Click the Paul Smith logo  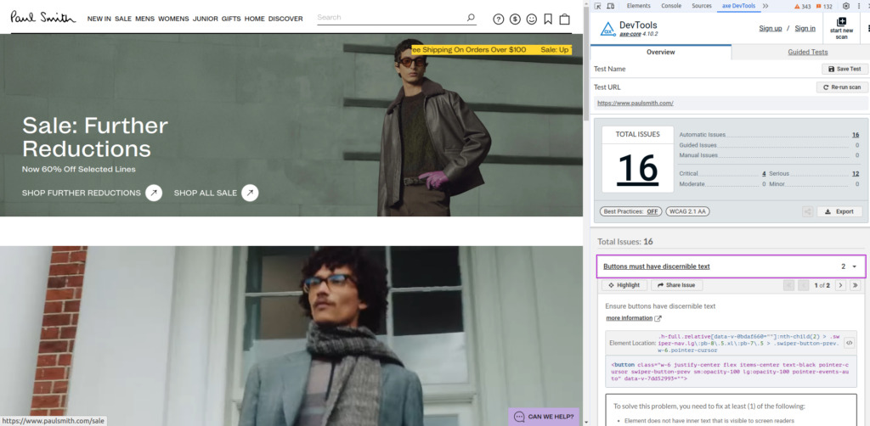tap(42, 17)
